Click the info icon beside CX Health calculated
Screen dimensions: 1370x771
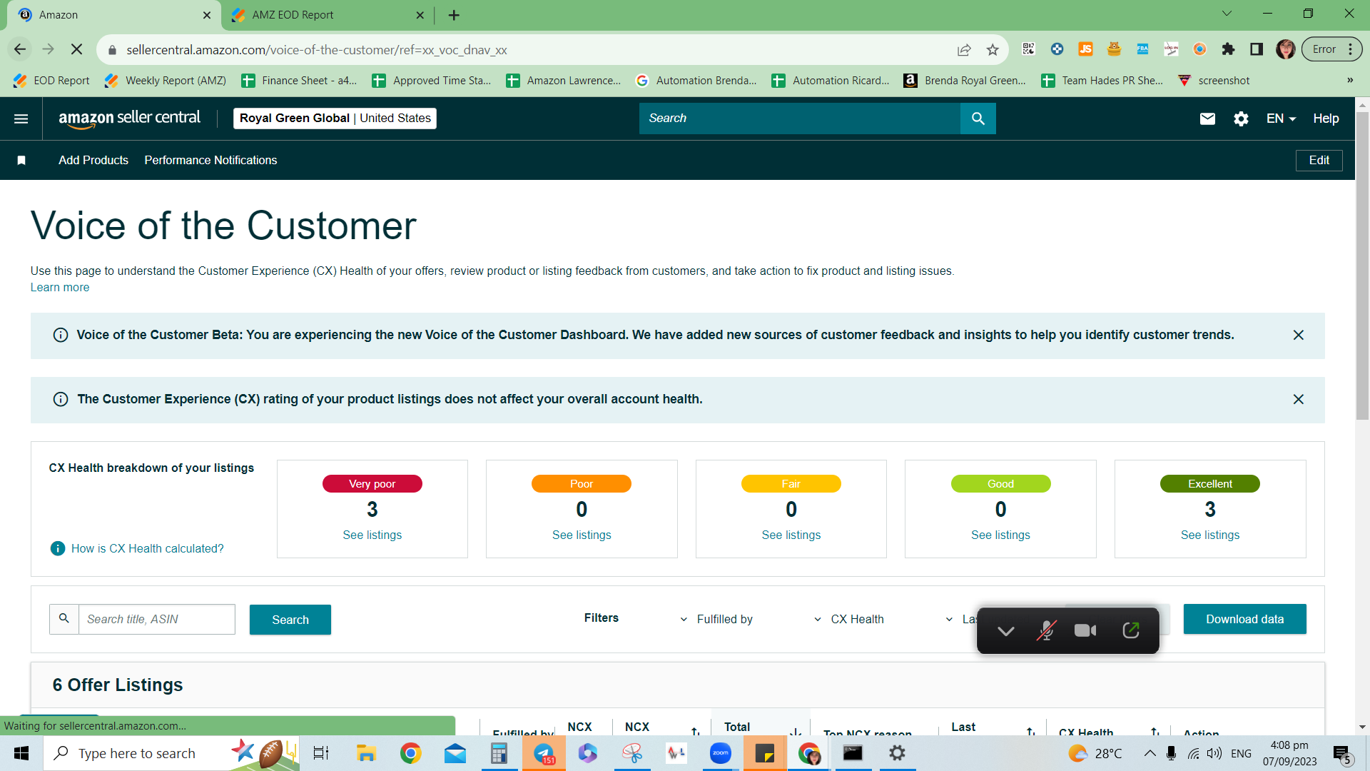(58, 548)
